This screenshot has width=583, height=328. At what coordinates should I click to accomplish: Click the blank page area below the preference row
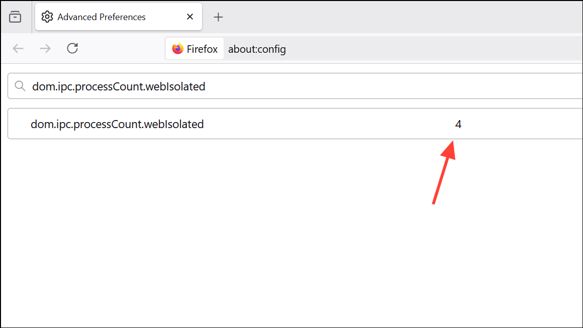251,241
